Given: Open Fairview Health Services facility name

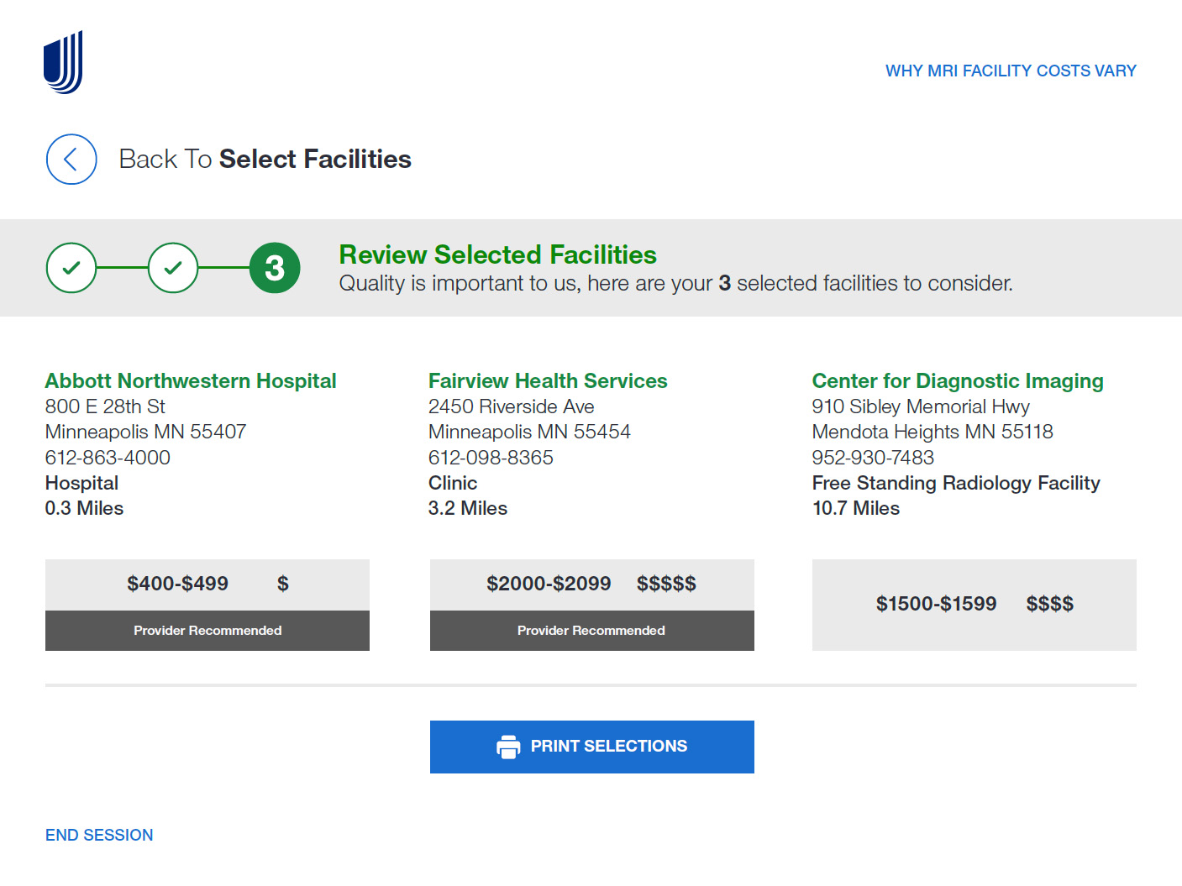Looking at the screenshot, I should [548, 381].
